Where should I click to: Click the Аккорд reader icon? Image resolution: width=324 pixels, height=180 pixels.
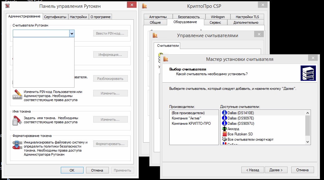pos(224,129)
